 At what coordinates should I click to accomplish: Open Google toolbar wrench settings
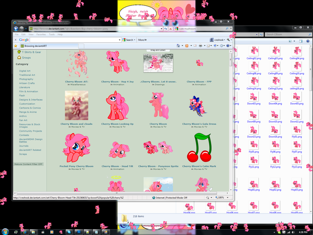(228, 40)
